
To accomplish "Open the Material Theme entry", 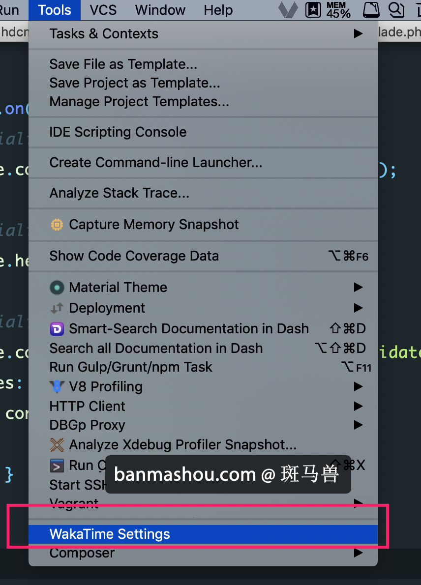I will point(203,287).
